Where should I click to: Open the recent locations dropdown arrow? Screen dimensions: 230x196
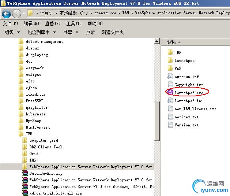(24, 14)
